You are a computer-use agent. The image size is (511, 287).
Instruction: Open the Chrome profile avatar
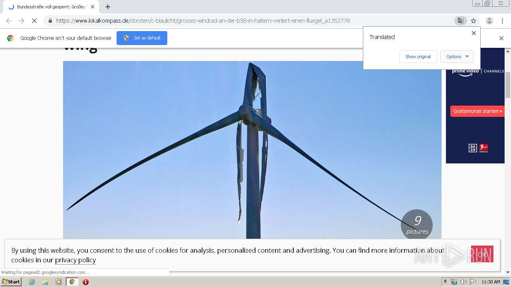(x=489, y=21)
